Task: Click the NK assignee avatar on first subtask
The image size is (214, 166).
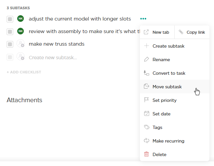Action: tap(21, 19)
